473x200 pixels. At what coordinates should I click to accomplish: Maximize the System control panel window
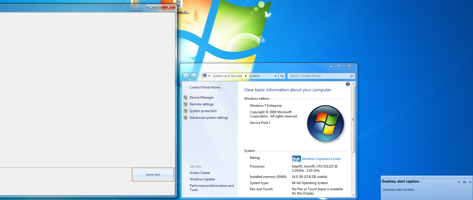(339, 66)
